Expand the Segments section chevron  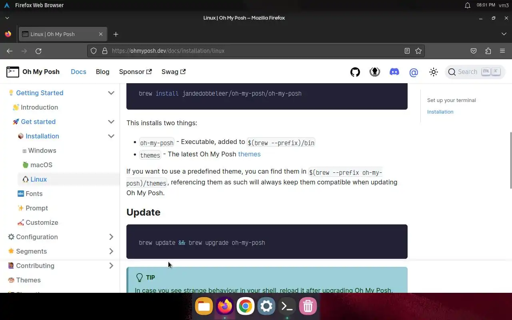point(111,251)
